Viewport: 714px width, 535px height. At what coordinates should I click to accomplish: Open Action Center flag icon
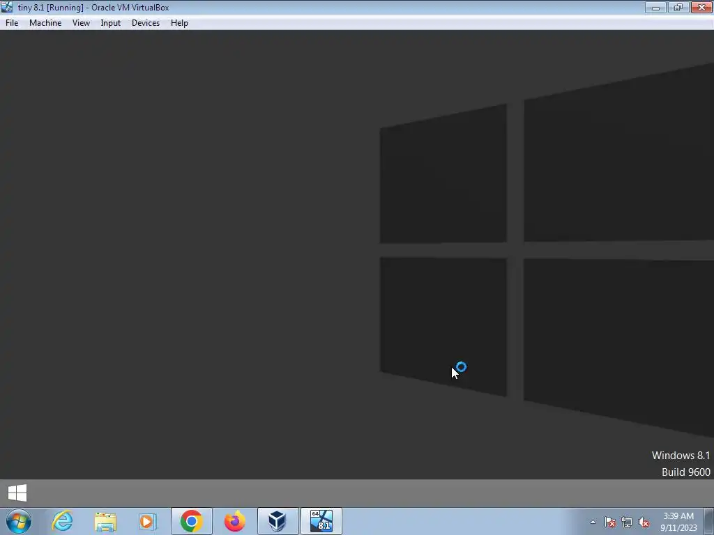coord(610,522)
